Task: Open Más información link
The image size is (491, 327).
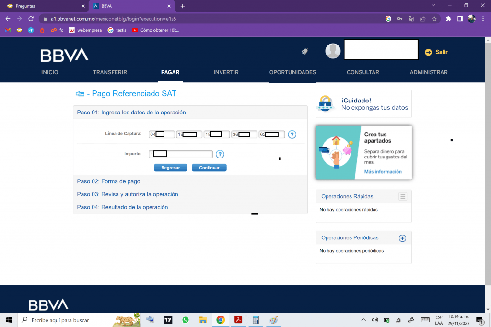Action: 383,171
